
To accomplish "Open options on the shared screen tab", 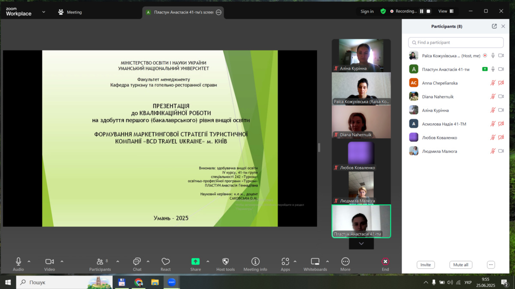I will [x=218, y=12].
